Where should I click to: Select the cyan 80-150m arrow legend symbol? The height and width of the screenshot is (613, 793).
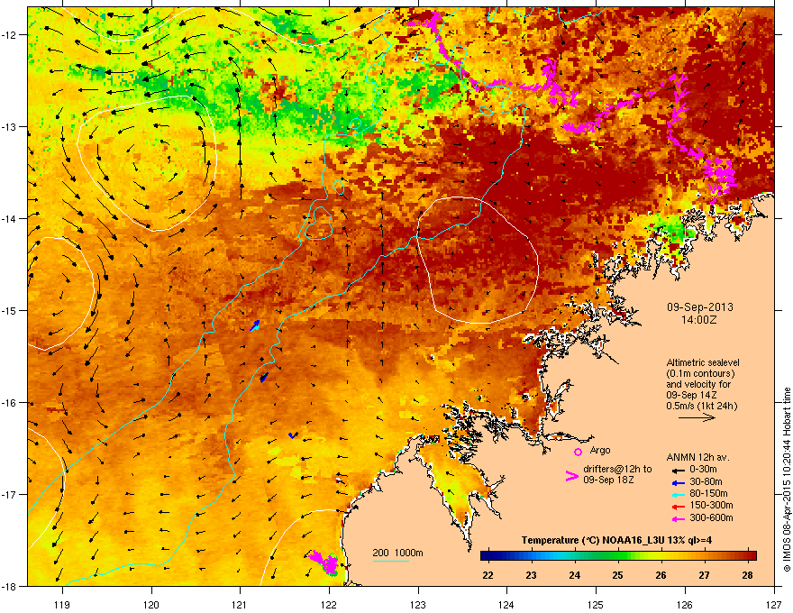tap(678, 494)
